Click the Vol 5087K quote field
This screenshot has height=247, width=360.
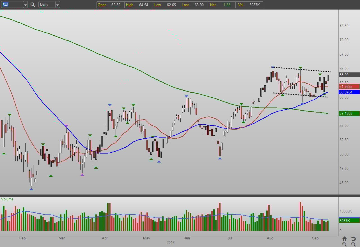point(249,5)
